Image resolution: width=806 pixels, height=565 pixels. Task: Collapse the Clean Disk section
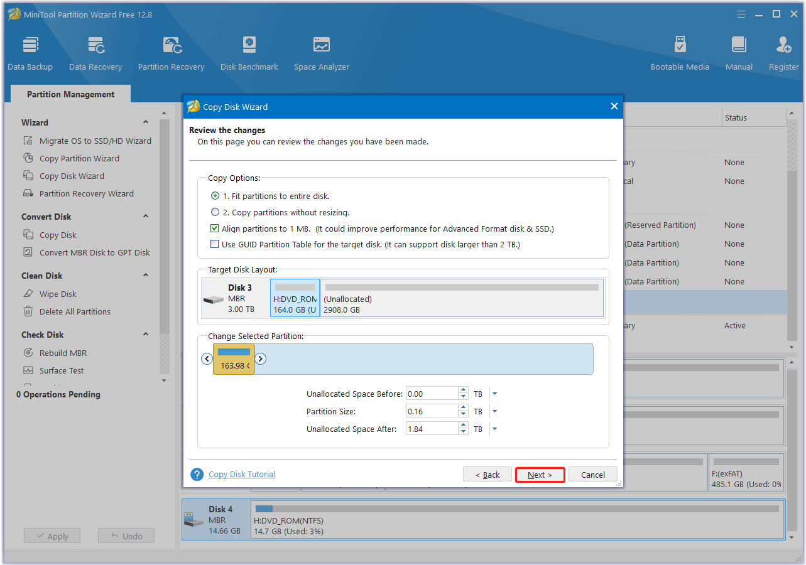coord(146,276)
